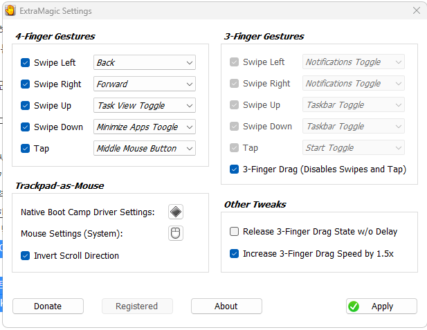The width and height of the screenshot is (427, 330).
Task: Open the About dialog
Action: click(226, 306)
